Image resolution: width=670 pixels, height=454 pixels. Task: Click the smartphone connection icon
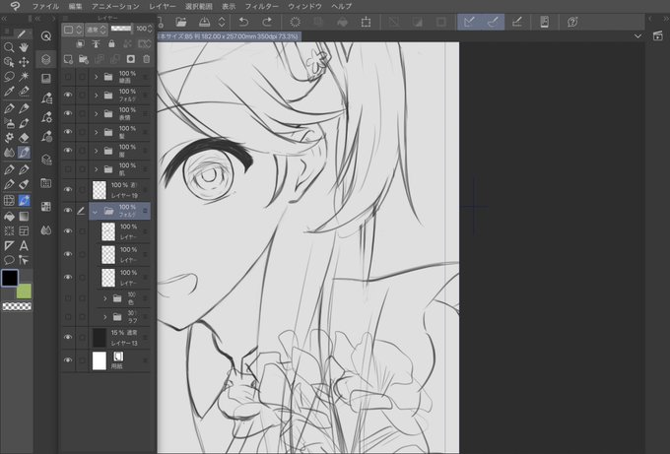point(544,22)
